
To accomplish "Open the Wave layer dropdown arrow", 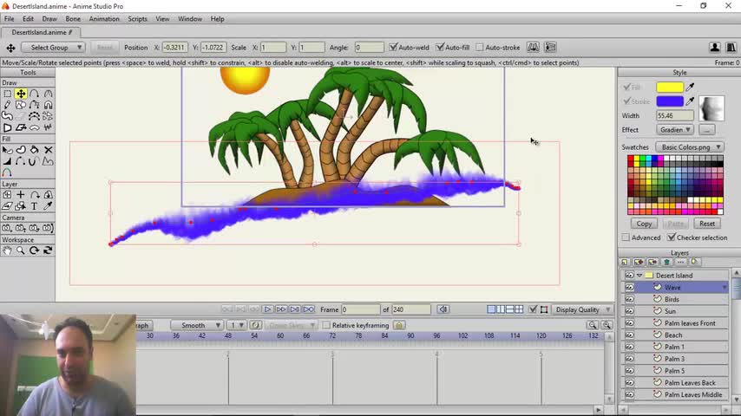I will pyautogui.click(x=725, y=287).
